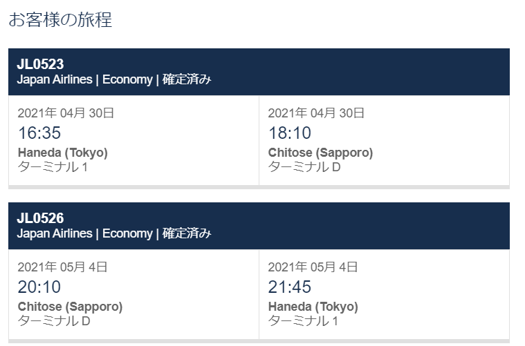Click Haneda (Tokyo) arrival airport on JL0526
525x346 pixels.
(313, 307)
